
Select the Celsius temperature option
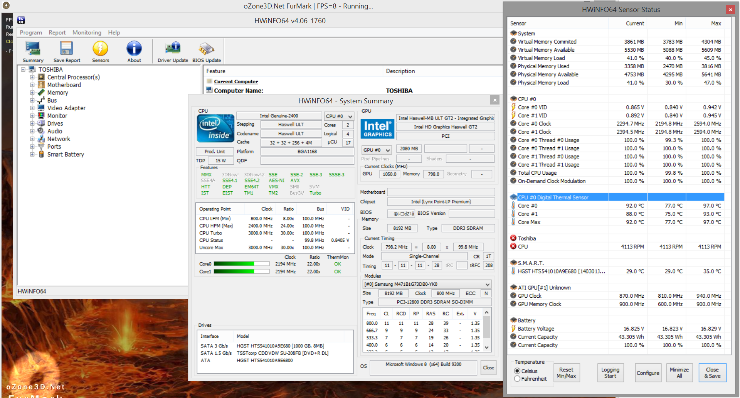517,371
